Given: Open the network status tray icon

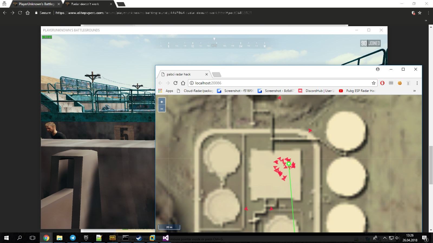Looking at the screenshot, I should point(391,238).
